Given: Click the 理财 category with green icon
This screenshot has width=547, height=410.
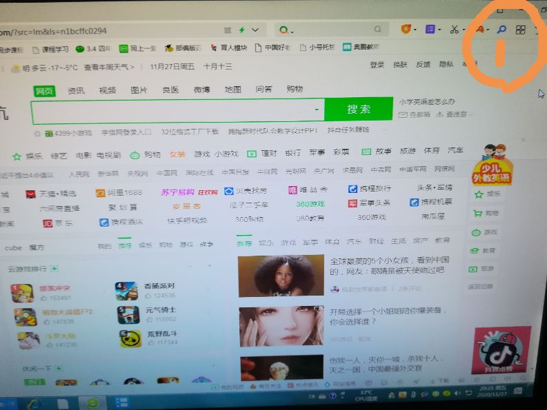Looking at the screenshot, I should [x=262, y=153].
